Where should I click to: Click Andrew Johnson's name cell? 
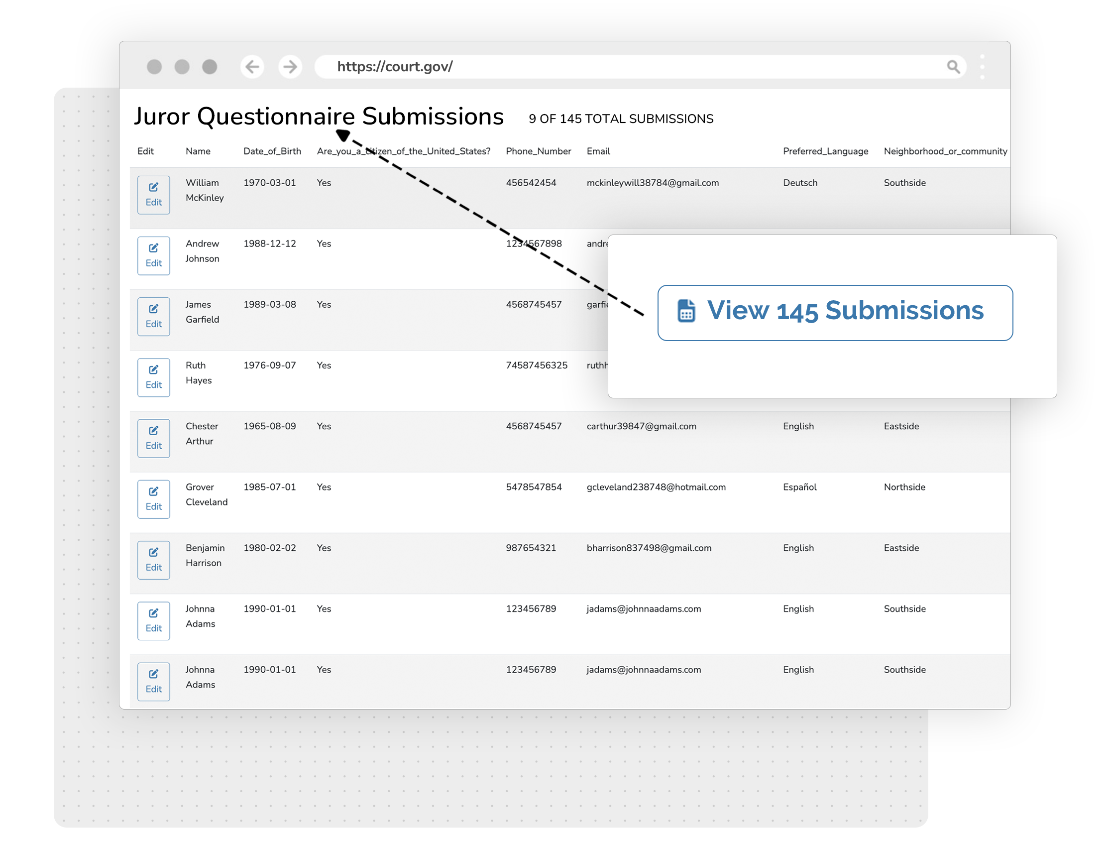[x=203, y=251]
